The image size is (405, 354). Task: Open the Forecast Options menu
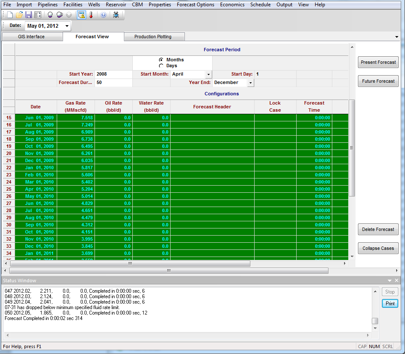click(x=195, y=5)
